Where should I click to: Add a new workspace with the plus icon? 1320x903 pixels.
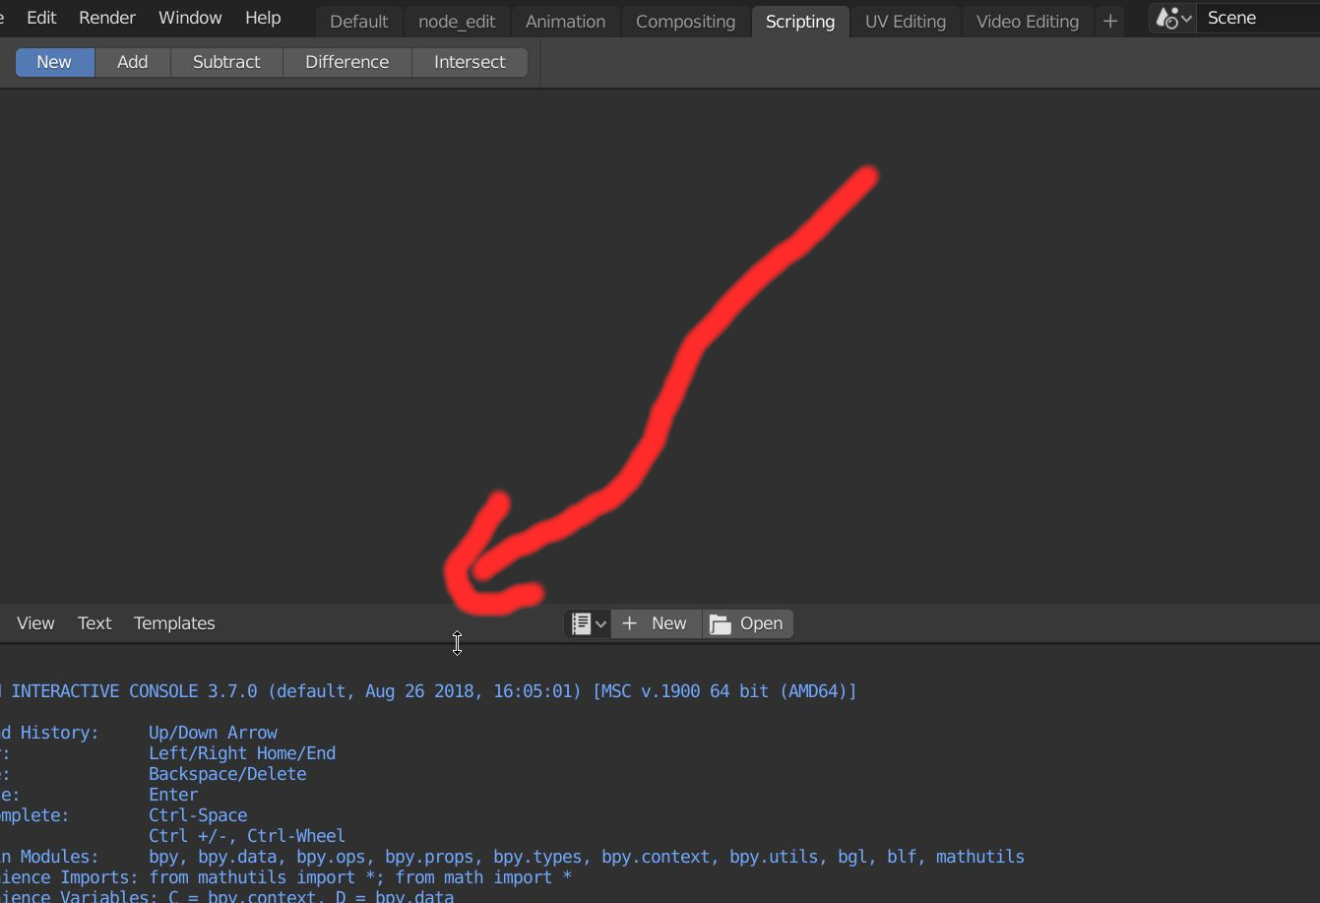pyautogui.click(x=1110, y=21)
